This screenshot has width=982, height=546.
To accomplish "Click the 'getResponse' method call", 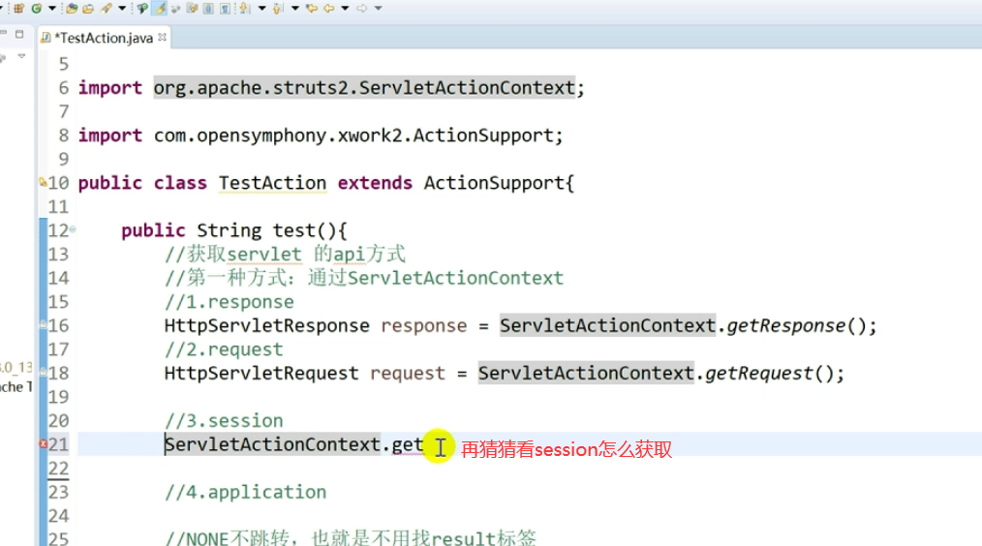I will click(x=785, y=325).
